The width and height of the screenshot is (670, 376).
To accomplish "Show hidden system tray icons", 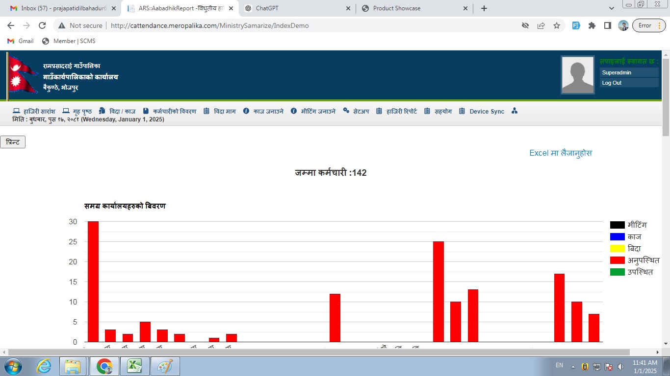I will point(573,366).
